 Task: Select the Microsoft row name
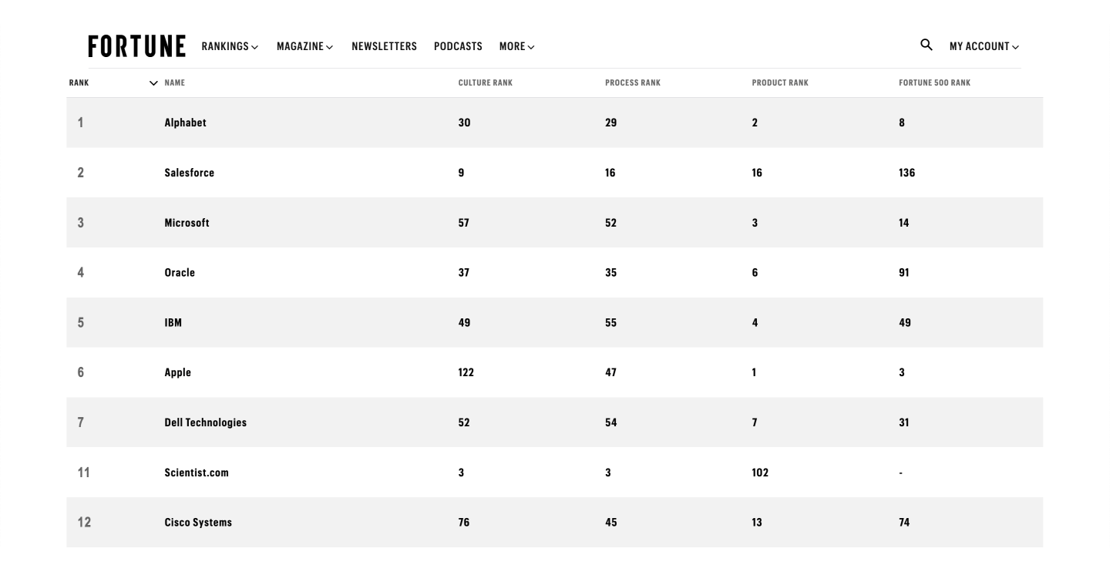point(187,223)
